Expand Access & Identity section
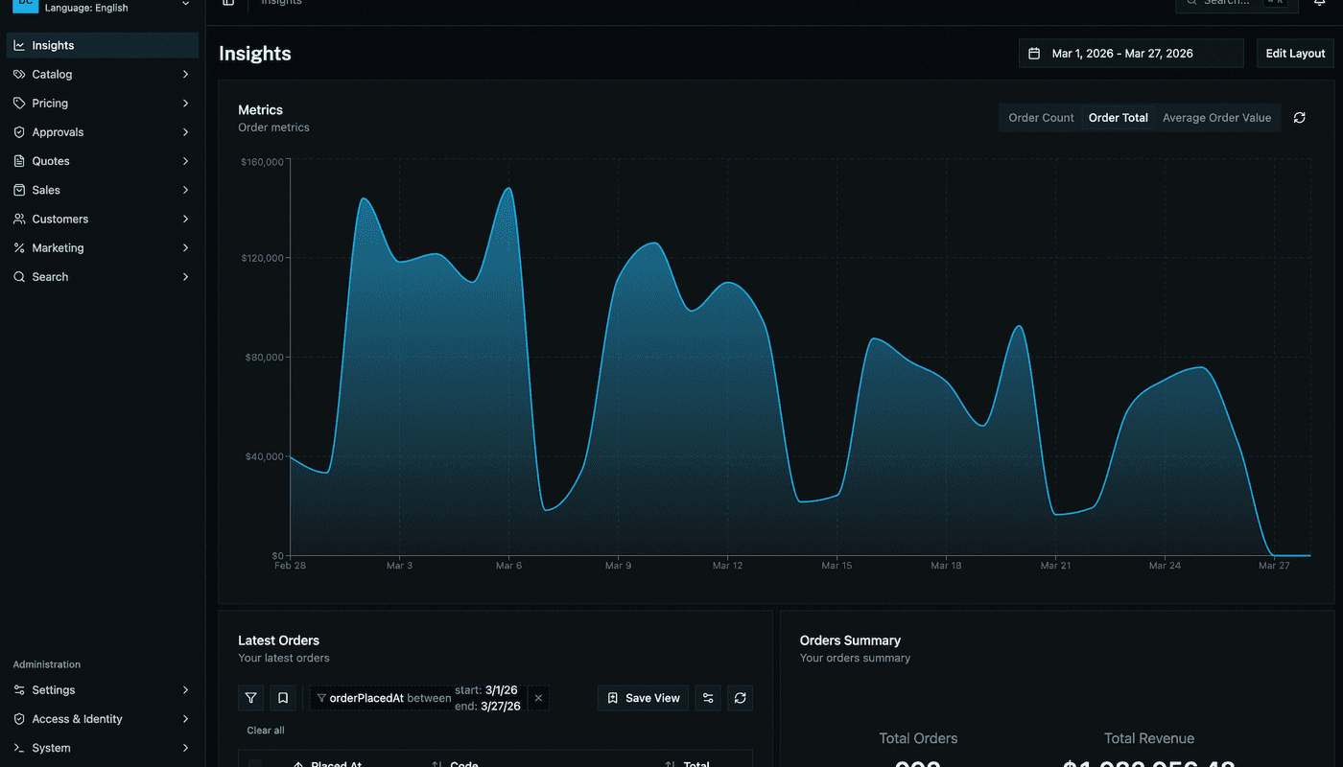 tap(102, 719)
